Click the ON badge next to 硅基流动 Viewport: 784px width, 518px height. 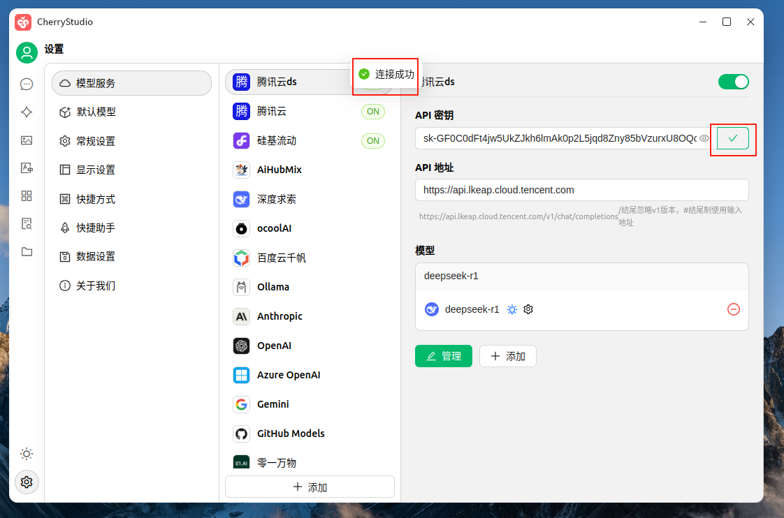[373, 141]
